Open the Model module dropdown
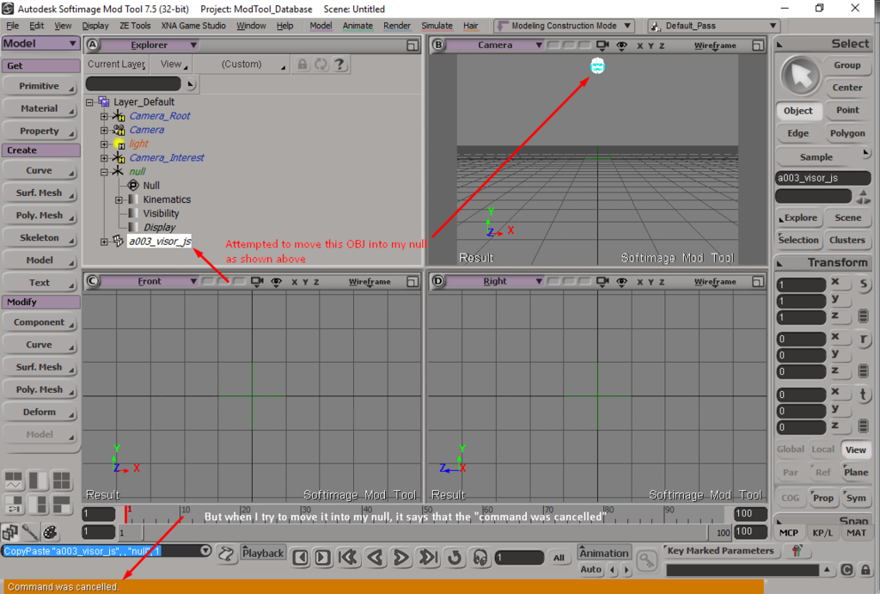 tap(40, 44)
